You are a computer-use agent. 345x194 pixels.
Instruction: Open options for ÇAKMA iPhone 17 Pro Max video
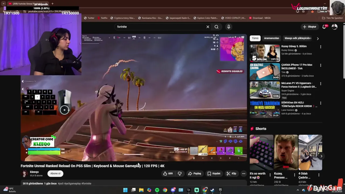point(320,65)
